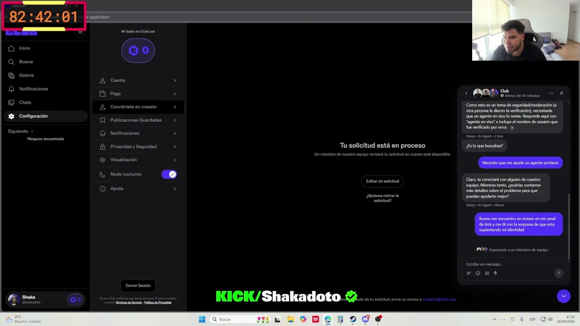Image resolution: width=580 pixels, height=326 pixels.
Task: Open the Términos de Servicio link
Action: [129, 302]
